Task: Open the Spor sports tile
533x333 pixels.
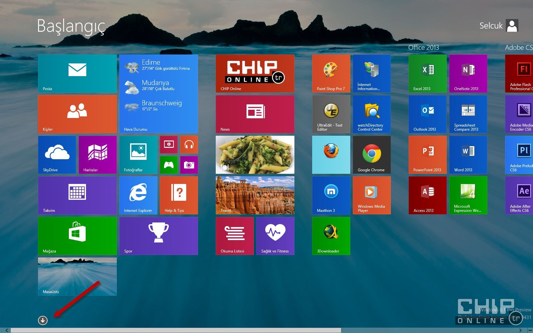Action: (x=159, y=236)
